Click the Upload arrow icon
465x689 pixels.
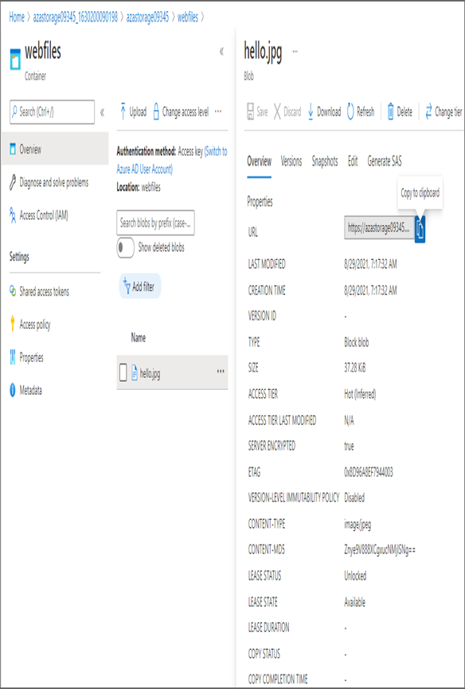coord(123,112)
